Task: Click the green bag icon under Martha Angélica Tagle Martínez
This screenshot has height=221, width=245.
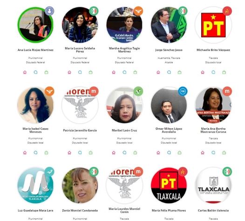Action: point(136,72)
